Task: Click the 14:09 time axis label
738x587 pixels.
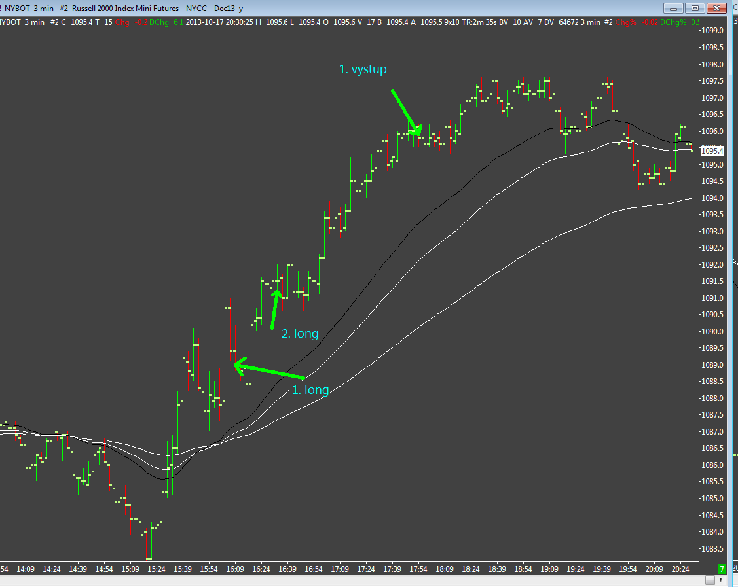Action: 26,569
